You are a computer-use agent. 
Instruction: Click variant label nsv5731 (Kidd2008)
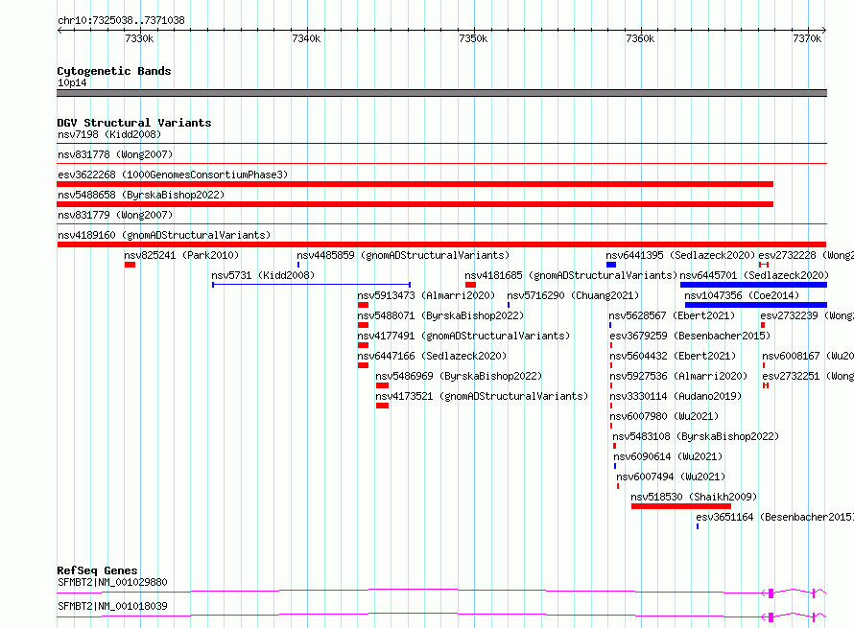click(x=263, y=275)
